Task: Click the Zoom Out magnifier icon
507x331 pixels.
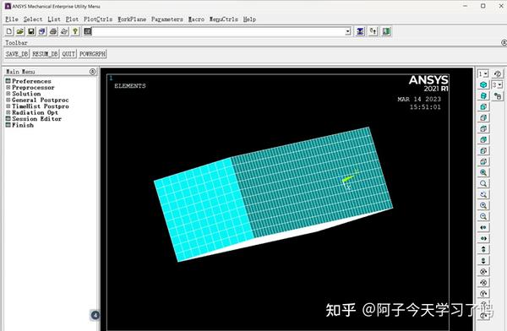Action: click(483, 216)
